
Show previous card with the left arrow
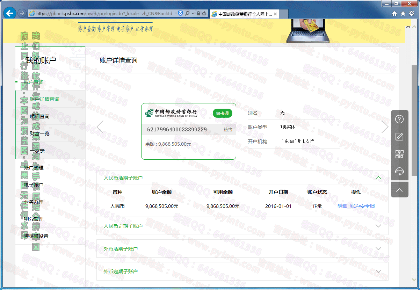(100, 127)
